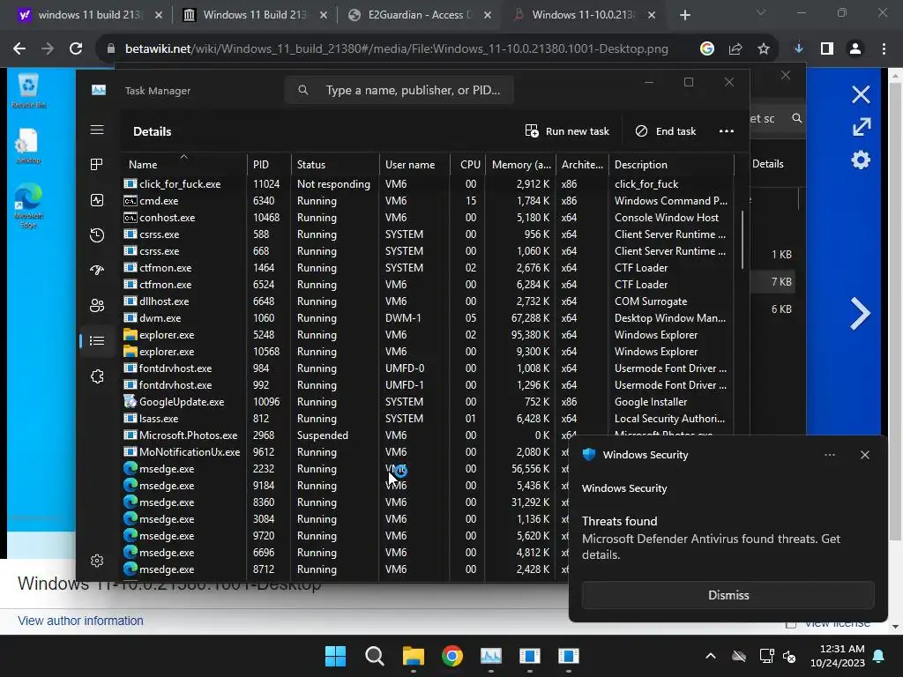The width and height of the screenshot is (903, 677).
Task: Select lsass.exe process row
Action: 428,419
